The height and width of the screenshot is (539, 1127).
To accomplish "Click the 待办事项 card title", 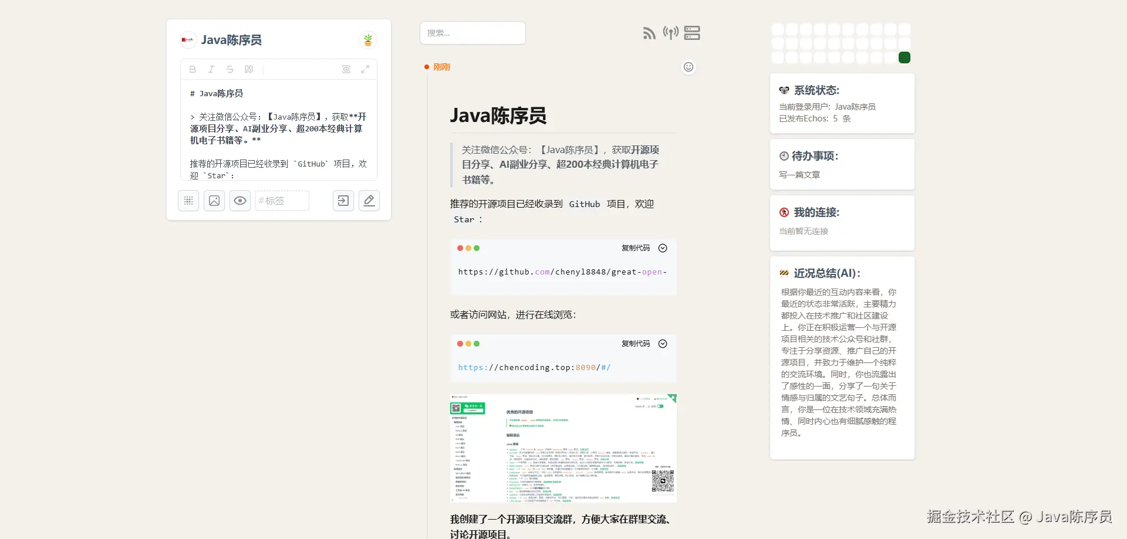I will 815,156.
